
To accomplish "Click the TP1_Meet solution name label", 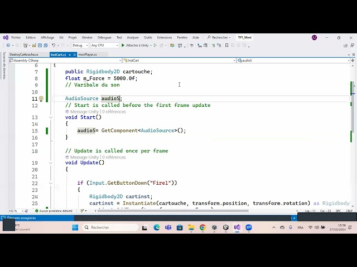I will click(x=245, y=37).
